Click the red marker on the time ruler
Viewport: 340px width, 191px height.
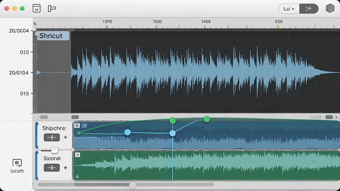point(205,27)
